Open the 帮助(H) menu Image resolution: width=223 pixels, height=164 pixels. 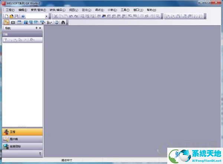click(x=152, y=10)
